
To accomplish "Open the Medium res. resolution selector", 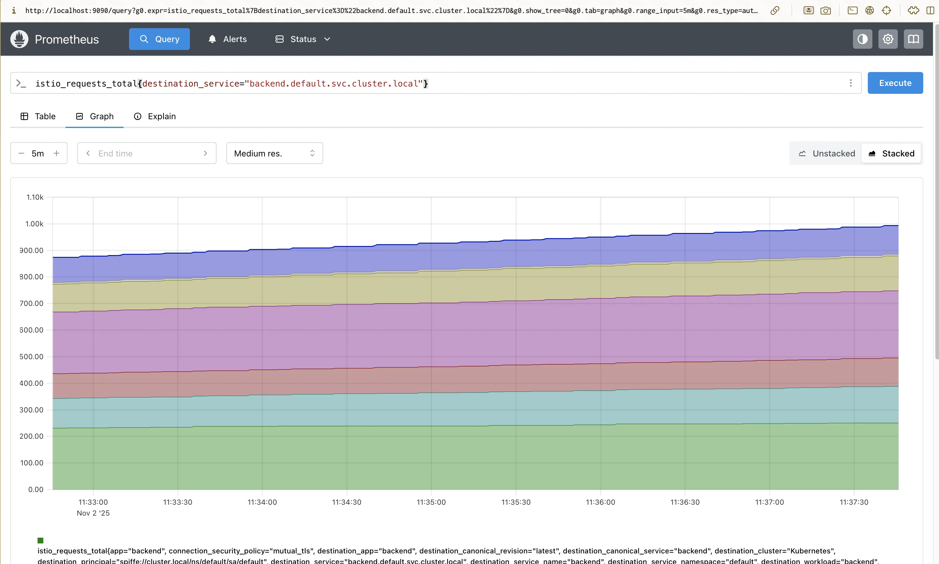I will tap(274, 153).
